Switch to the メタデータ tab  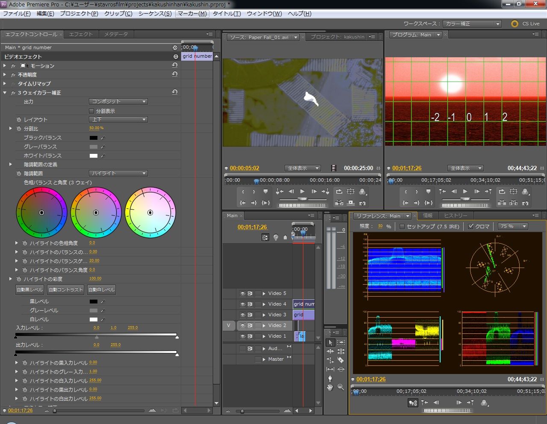(116, 34)
